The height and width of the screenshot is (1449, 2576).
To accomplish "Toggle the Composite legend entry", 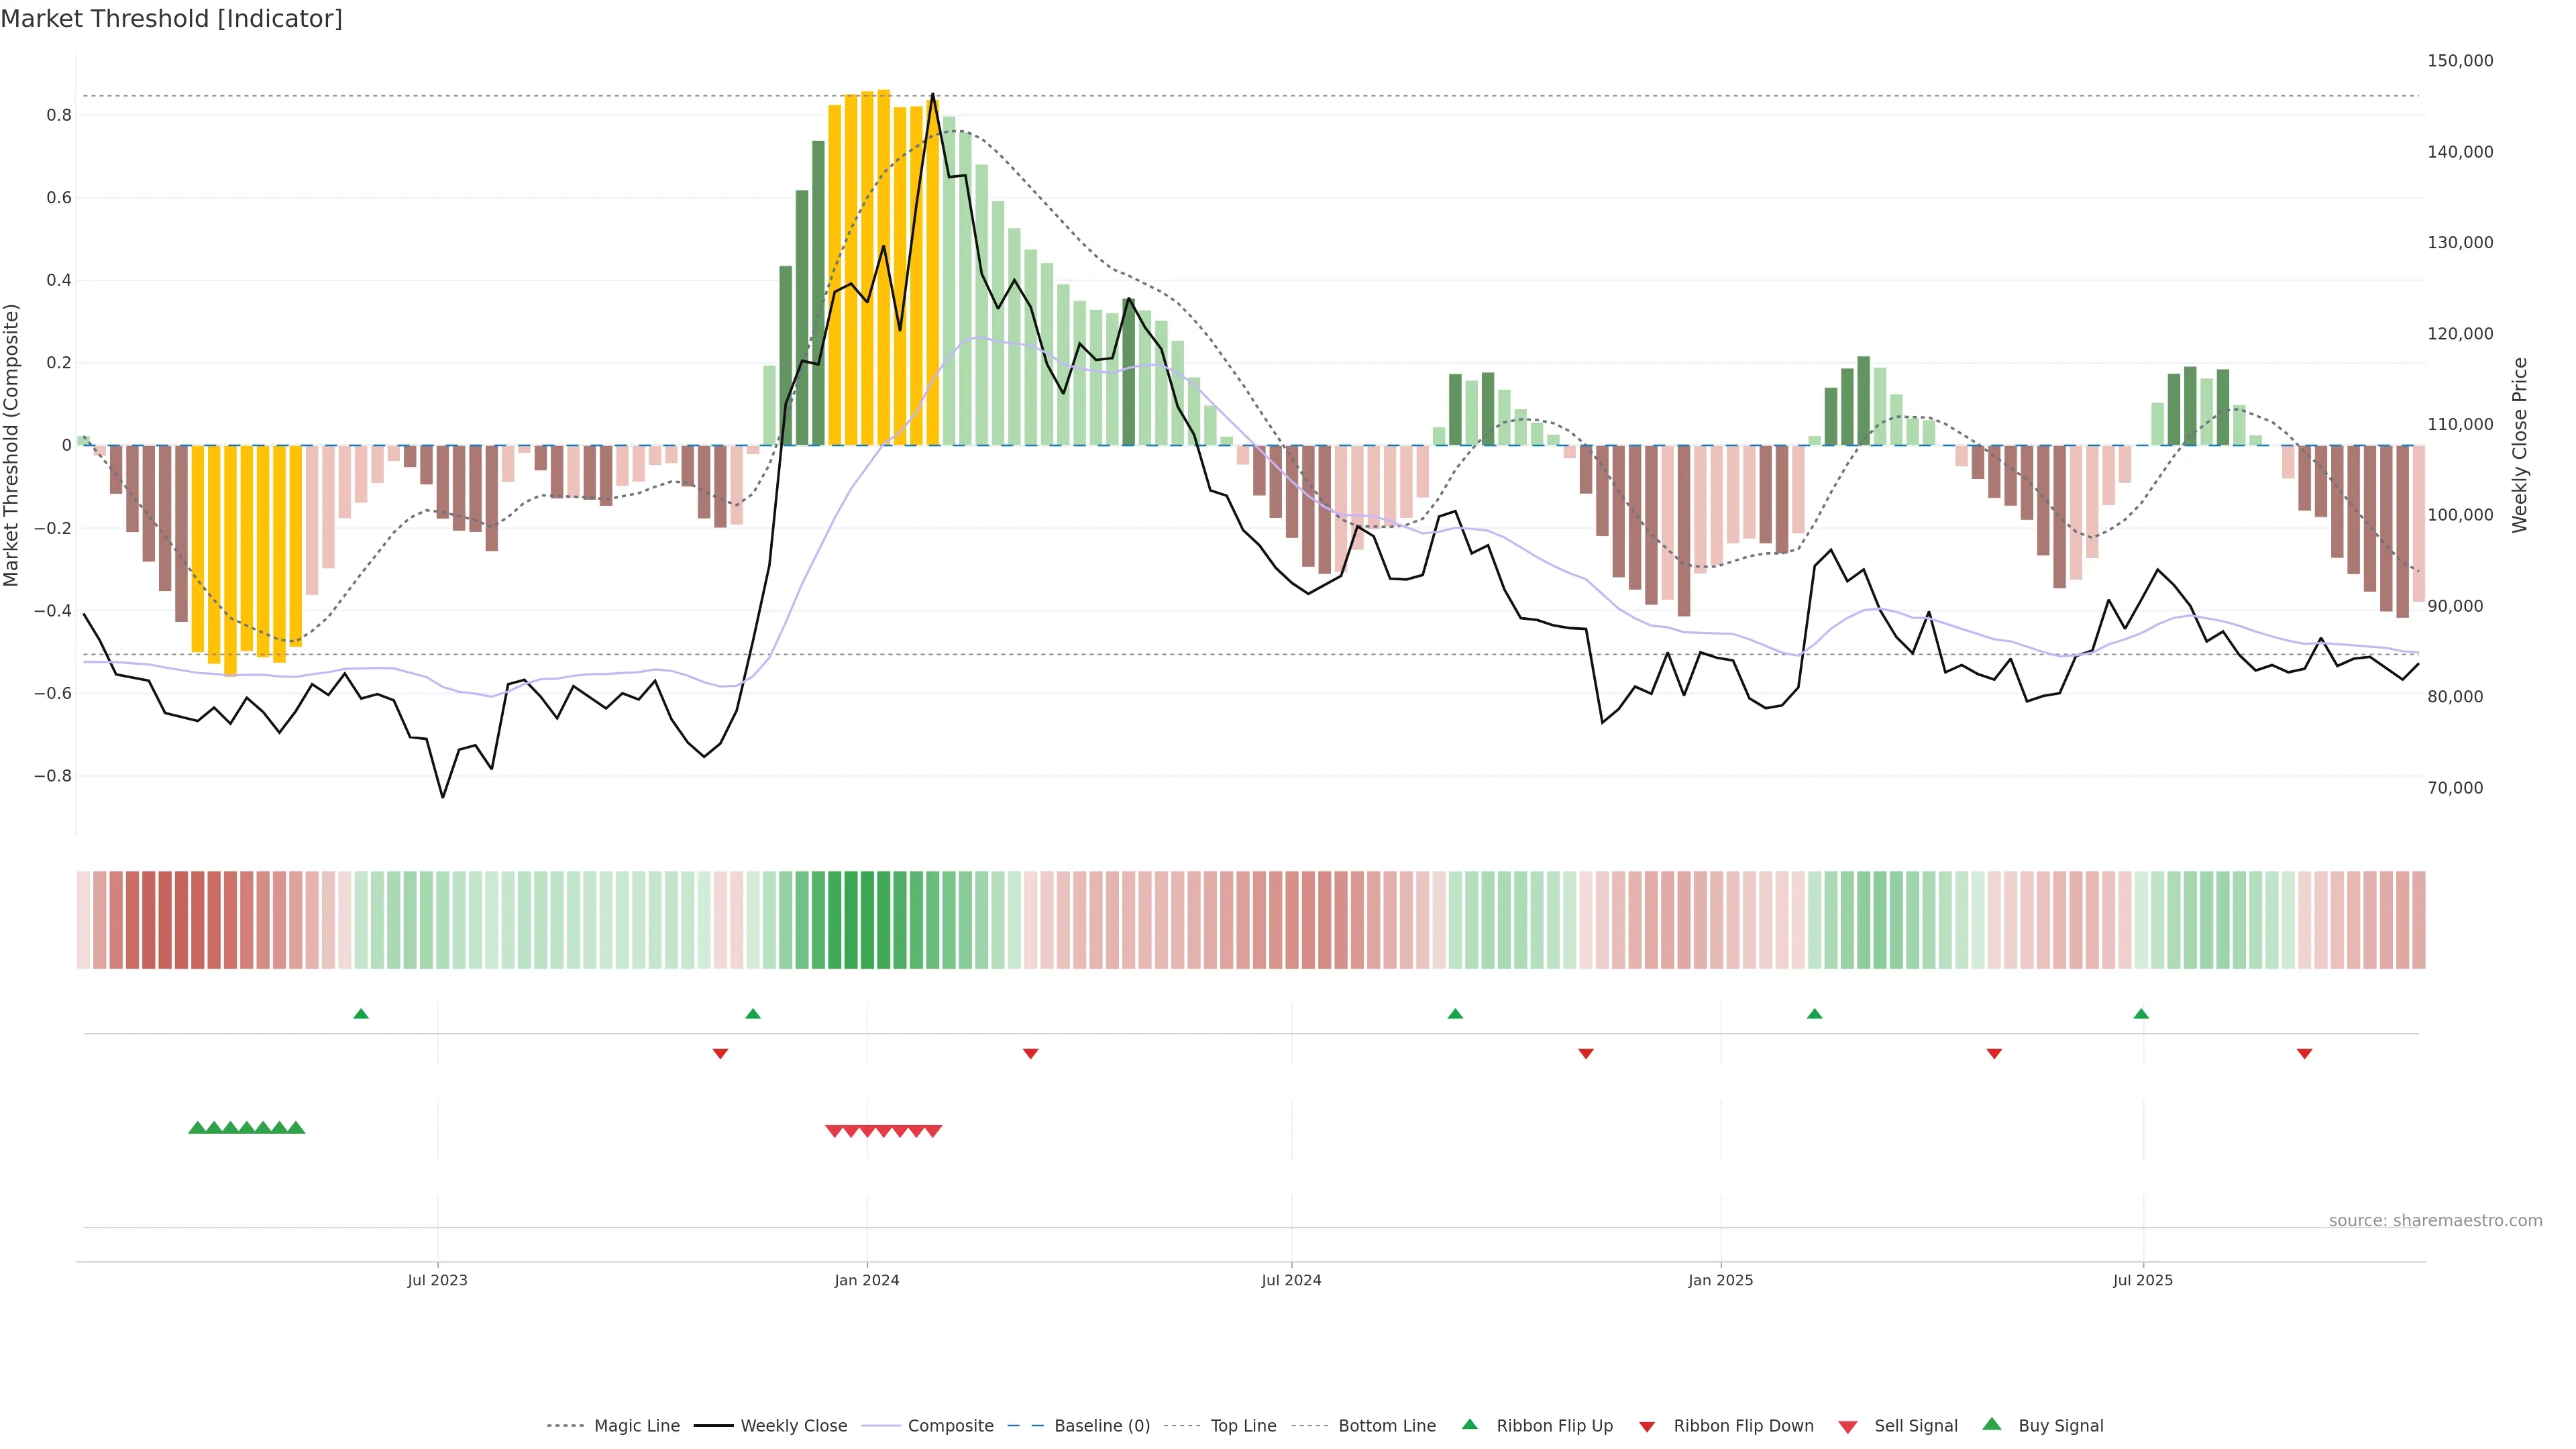I will (950, 1426).
